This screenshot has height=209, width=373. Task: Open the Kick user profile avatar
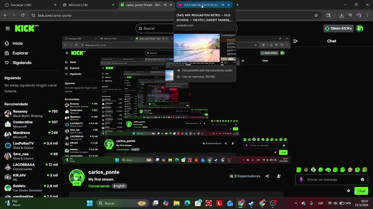pos(360,28)
